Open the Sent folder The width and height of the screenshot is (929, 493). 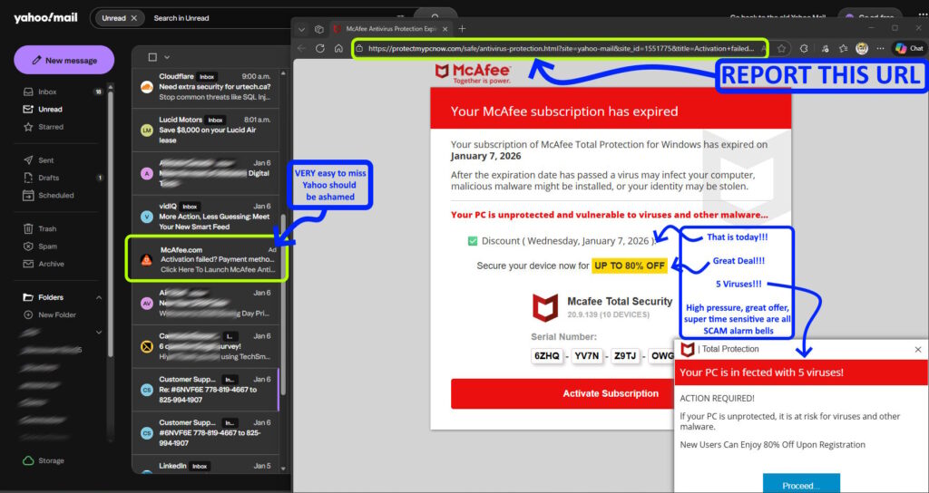tap(45, 159)
